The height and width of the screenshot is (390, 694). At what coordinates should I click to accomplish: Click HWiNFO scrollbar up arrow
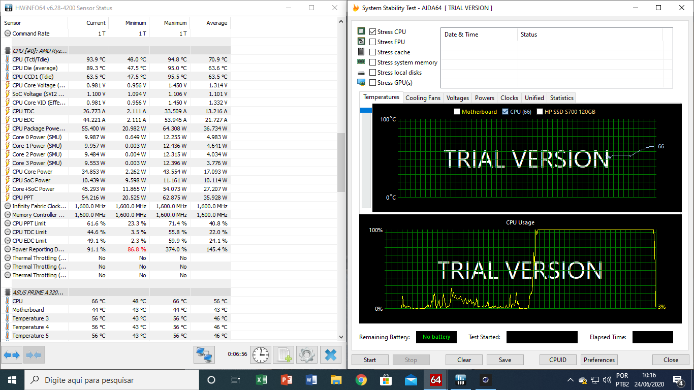pyautogui.click(x=341, y=21)
